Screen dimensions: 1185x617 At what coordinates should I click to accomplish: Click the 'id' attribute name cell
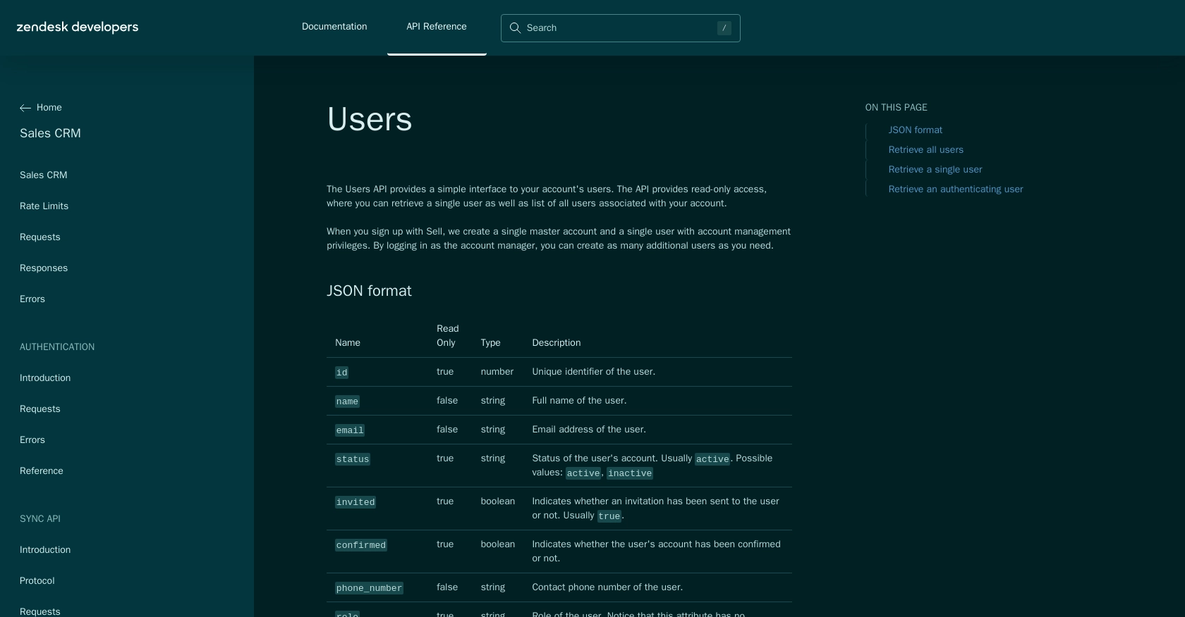tap(341, 373)
